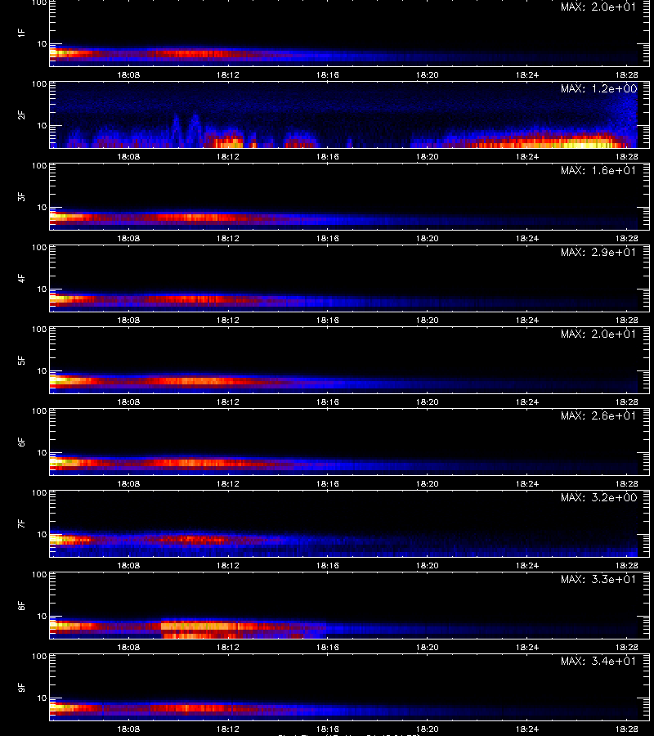This screenshot has width=654, height=736.
Task: Click the 10 y-axis label of panel 4F
Action: tap(43, 289)
